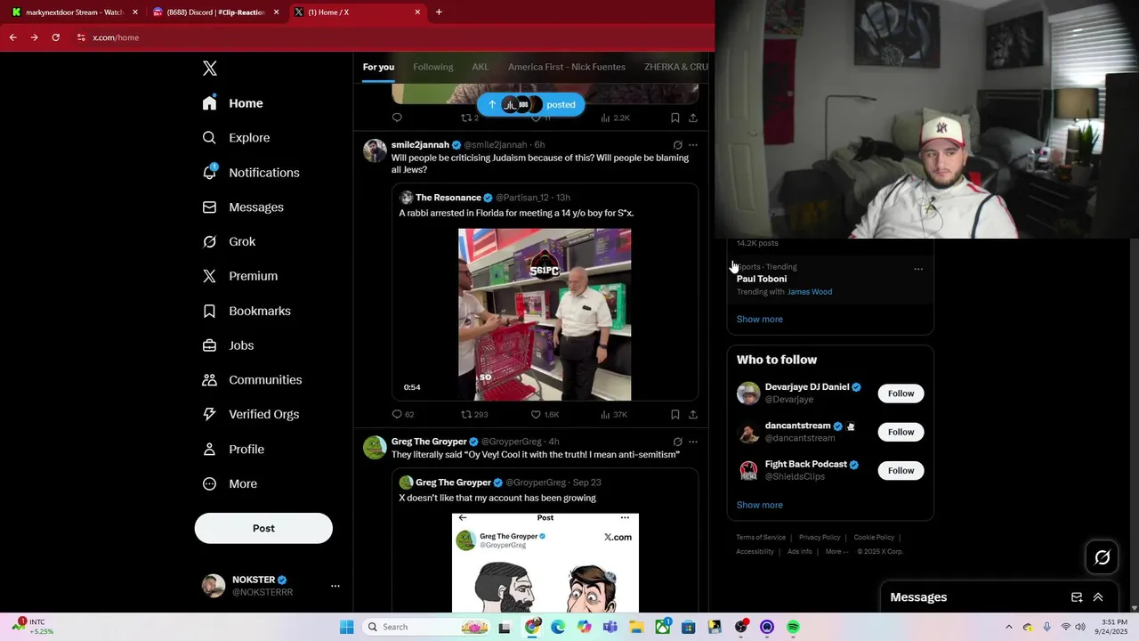Show hidden system tray icons
1139x641 pixels.
1008,627
